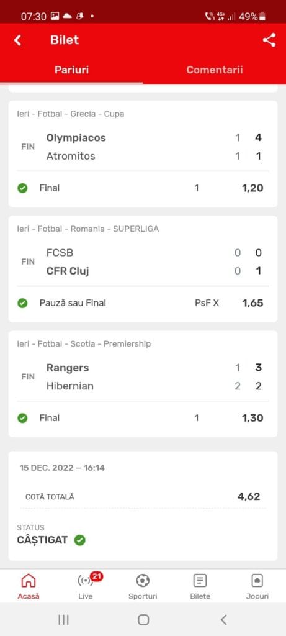
Task: Select the Pariuri tab
Action: point(72,70)
